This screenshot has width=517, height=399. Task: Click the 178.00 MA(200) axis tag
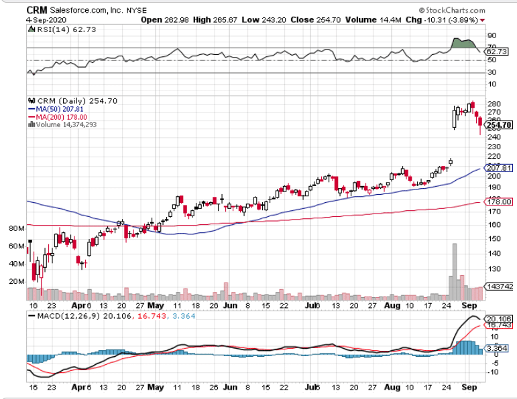point(498,202)
